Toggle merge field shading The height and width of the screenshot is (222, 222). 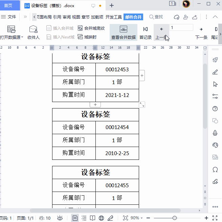[x=91, y=28]
